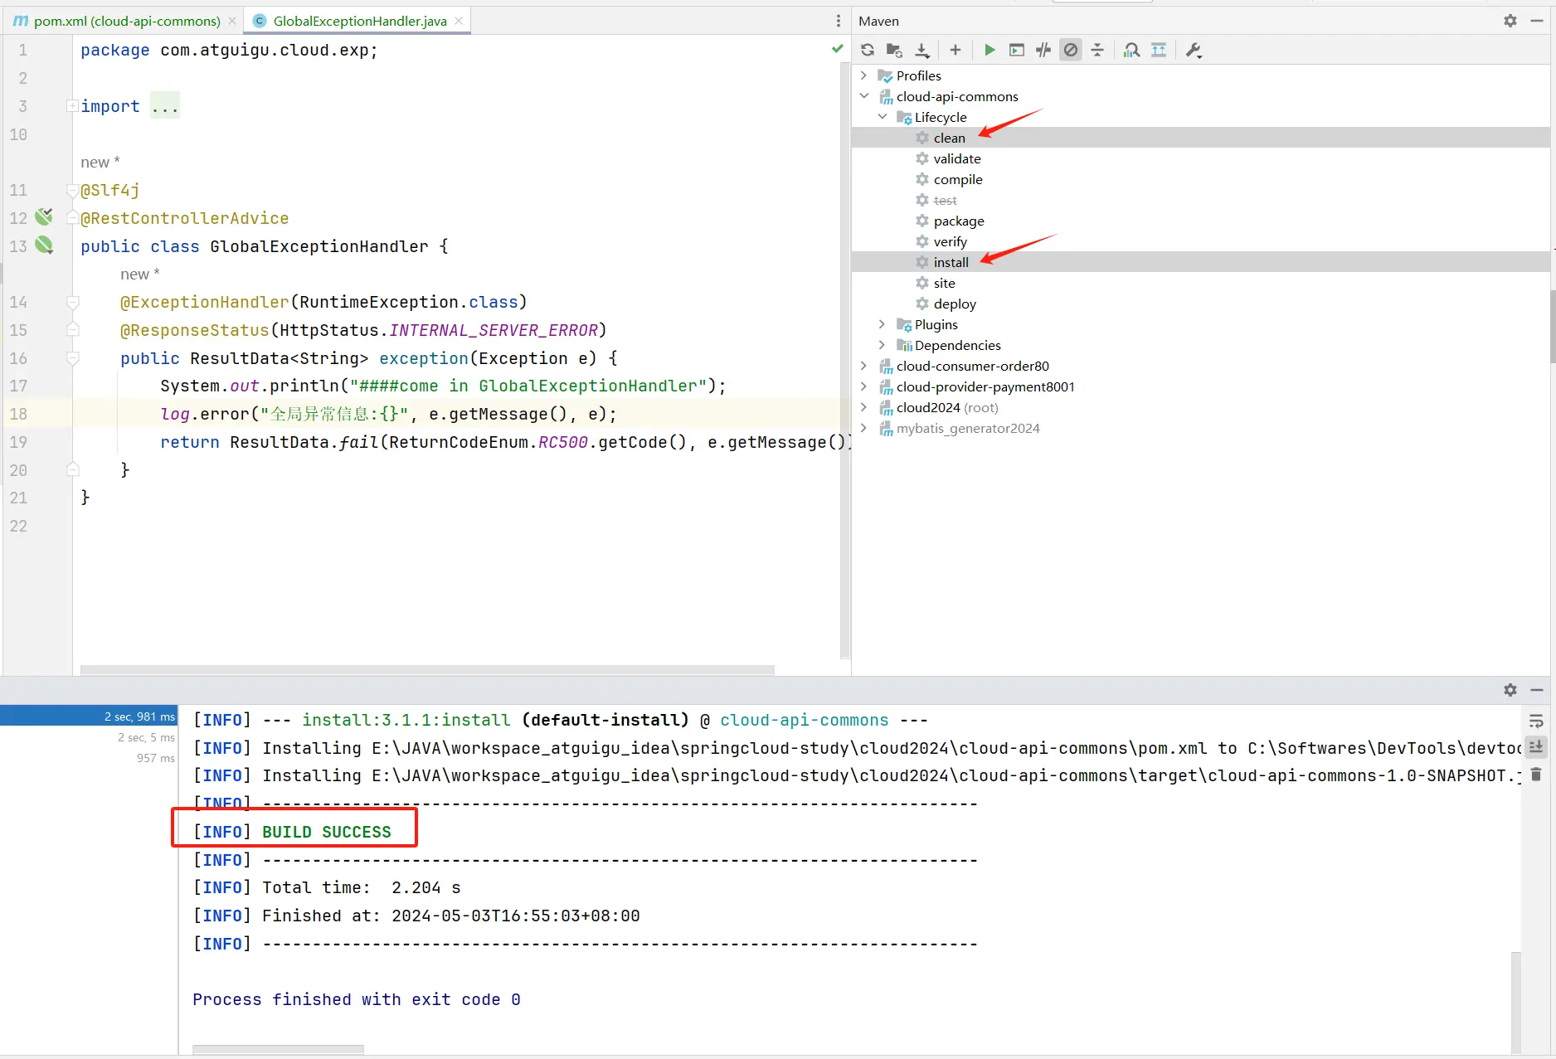Expand the Plugins node
This screenshot has height=1059, width=1556.
882,324
